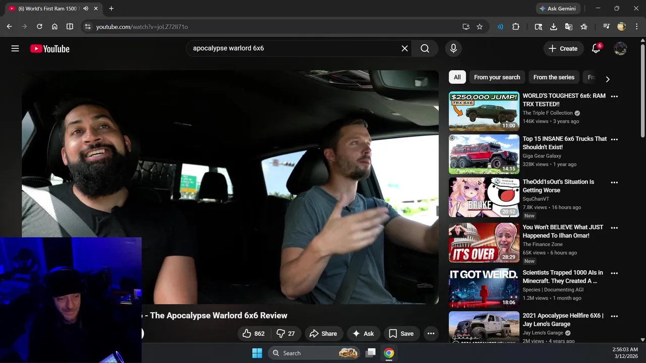Screen dimensions: 646x363
Task: Open the Windows Start button
Action: pos(257,353)
